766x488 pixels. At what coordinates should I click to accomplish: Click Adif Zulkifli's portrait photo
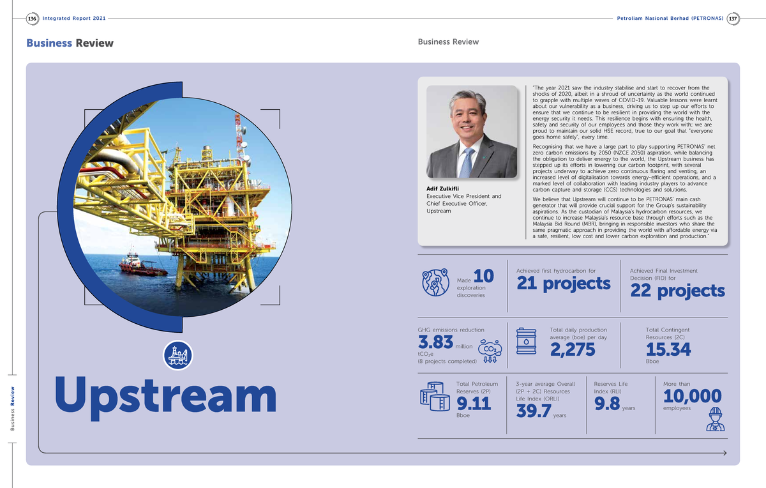[471, 131]
